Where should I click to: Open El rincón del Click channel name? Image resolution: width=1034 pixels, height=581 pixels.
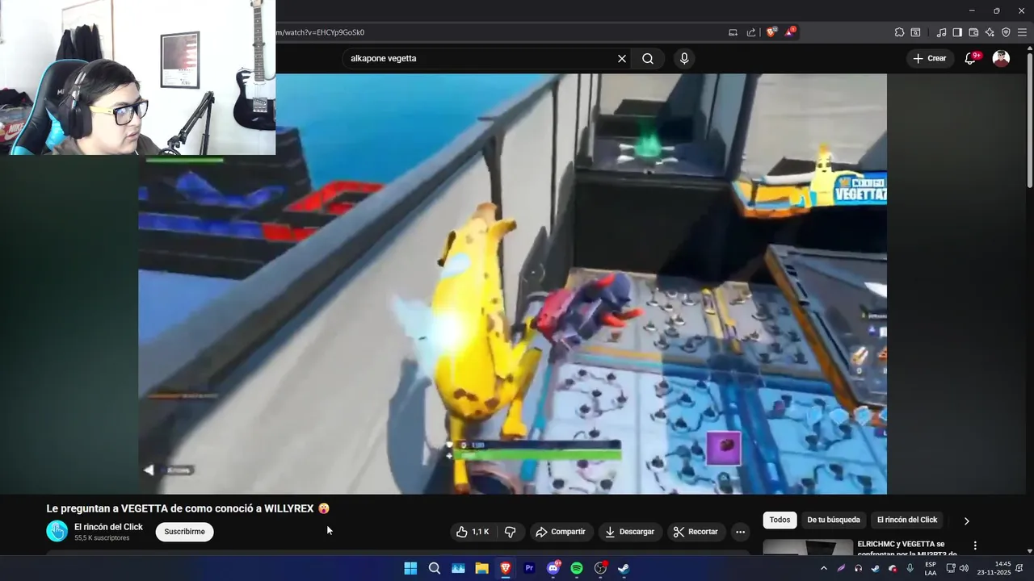tap(108, 527)
